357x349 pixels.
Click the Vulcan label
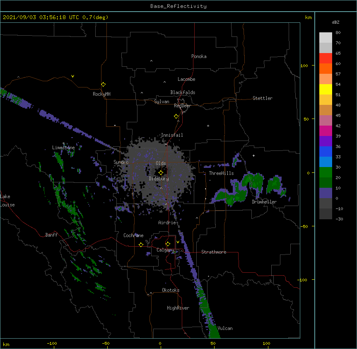[x=225, y=328]
